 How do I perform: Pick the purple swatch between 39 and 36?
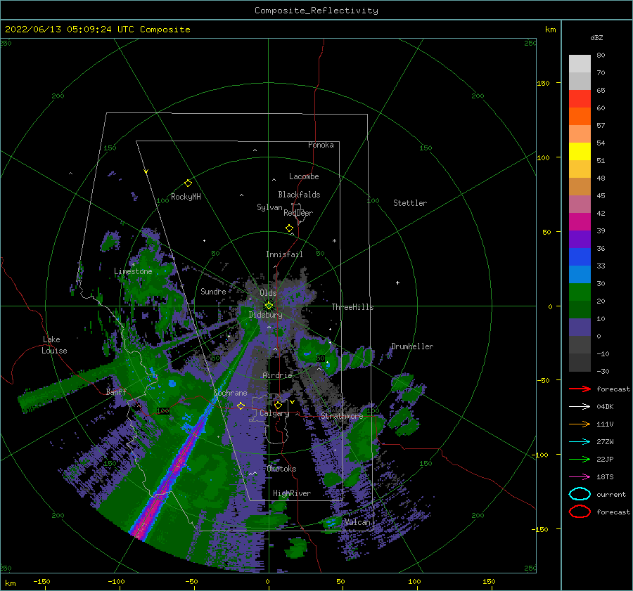pyautogui.click(x=580, y=239)
